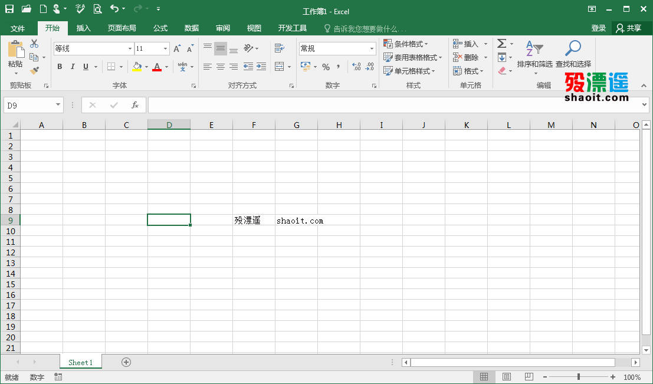Click the Increase Decimal icon
Viewport: 653px width, 384px height.
coord(356,67)
